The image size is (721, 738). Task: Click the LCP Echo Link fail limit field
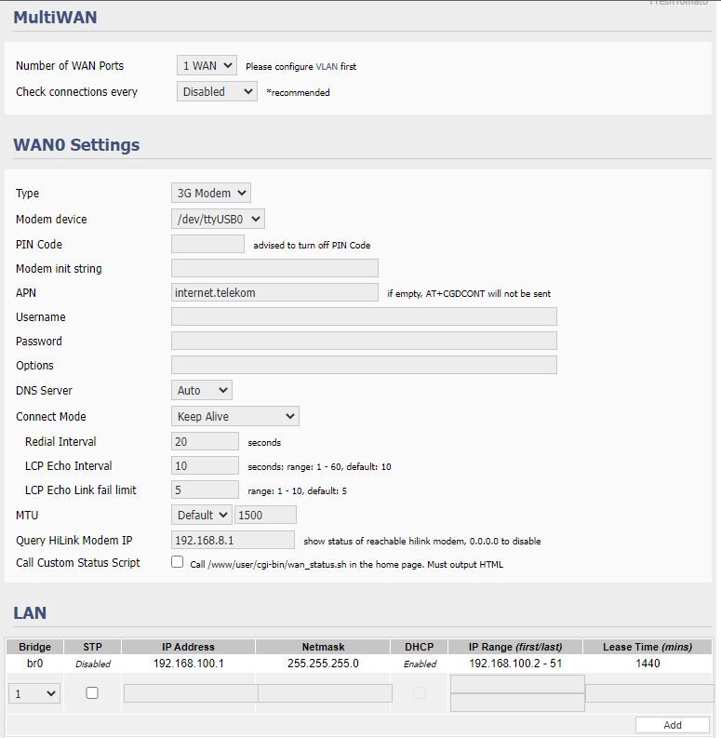click(x=205, y=490)
